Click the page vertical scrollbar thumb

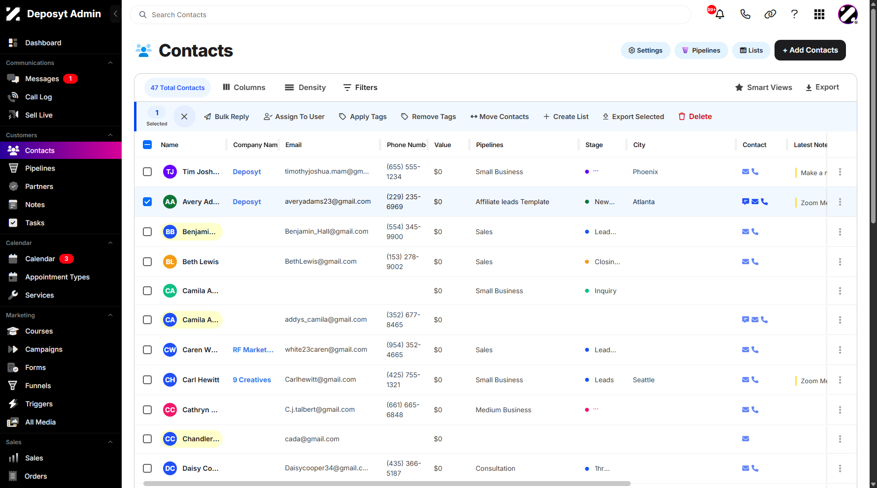click(x=873, y=116)
